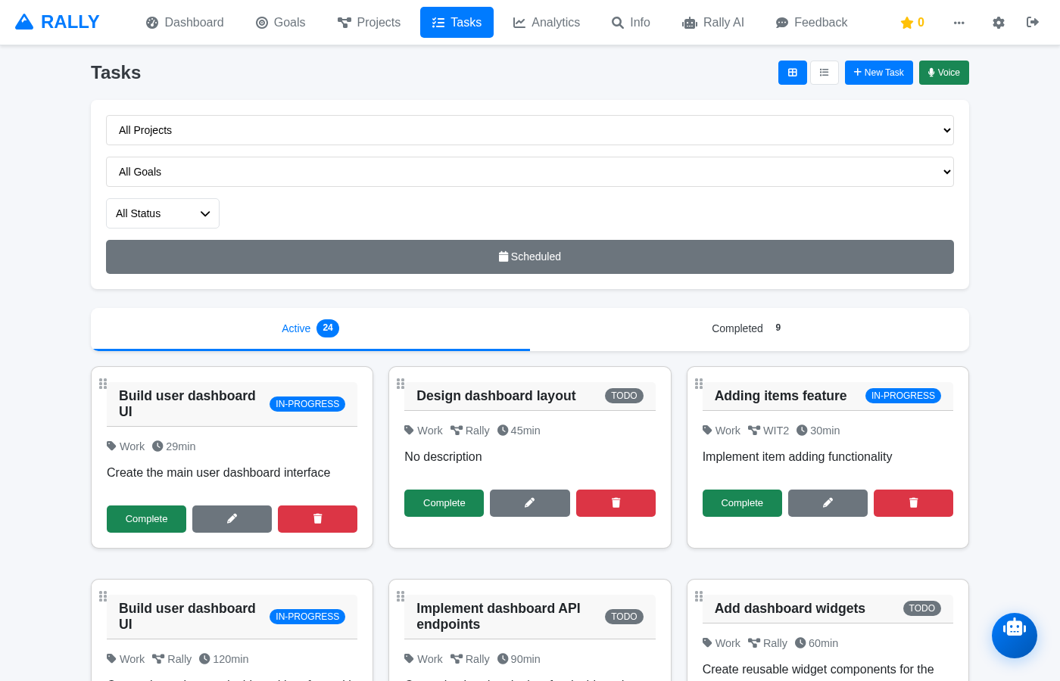Switch tasks to list view
1060x681 pixels.
pyautogui.click(x=825, y=72)
